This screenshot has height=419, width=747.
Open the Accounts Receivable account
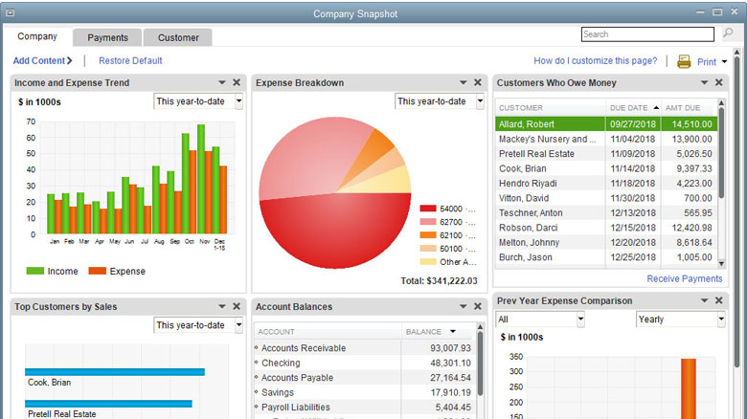click(364, 348)
